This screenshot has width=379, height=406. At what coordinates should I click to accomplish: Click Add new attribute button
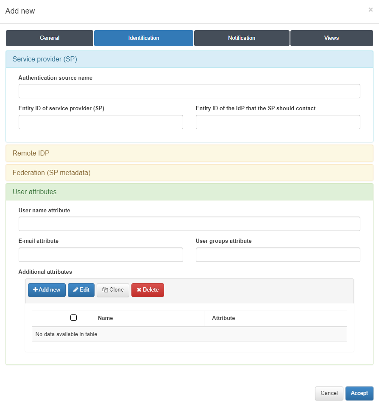(47, 290)
